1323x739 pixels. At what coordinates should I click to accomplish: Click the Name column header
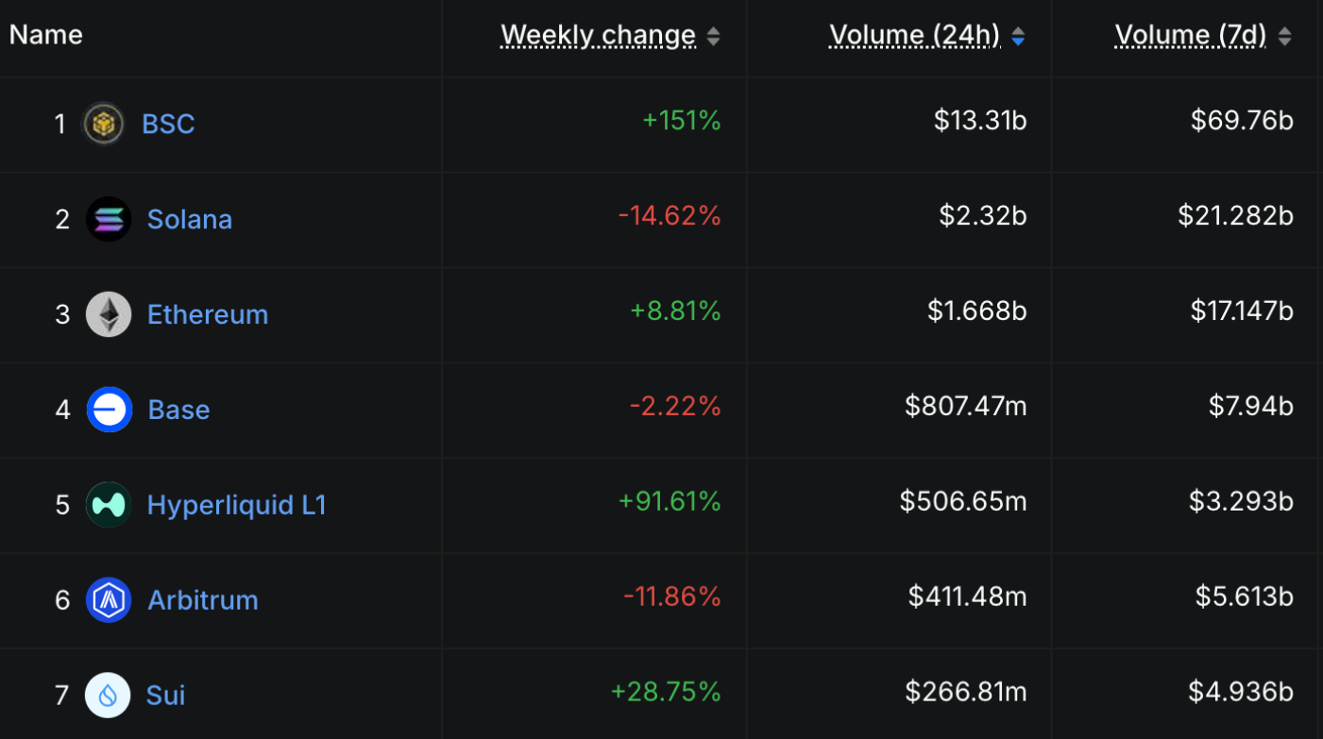pos(46,35)
